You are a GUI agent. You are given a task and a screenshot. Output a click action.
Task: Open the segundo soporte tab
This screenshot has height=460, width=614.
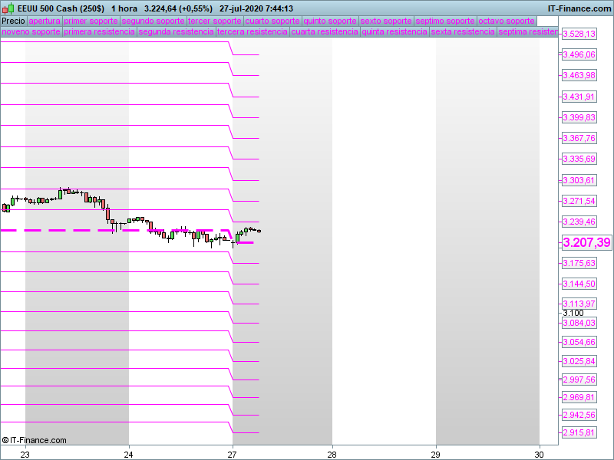153,21
